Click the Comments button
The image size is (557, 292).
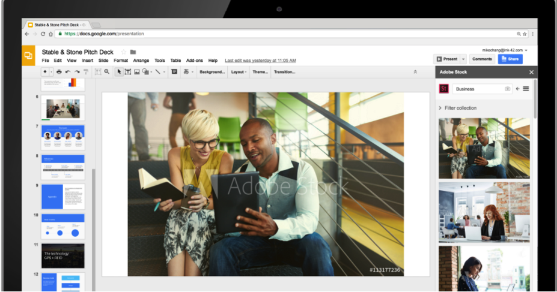[482, 59]
